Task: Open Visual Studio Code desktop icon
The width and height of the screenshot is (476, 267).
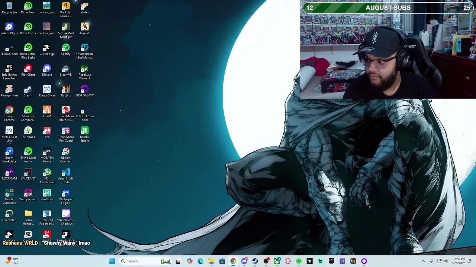Action: pyautogui.click(x=66, y=176)
